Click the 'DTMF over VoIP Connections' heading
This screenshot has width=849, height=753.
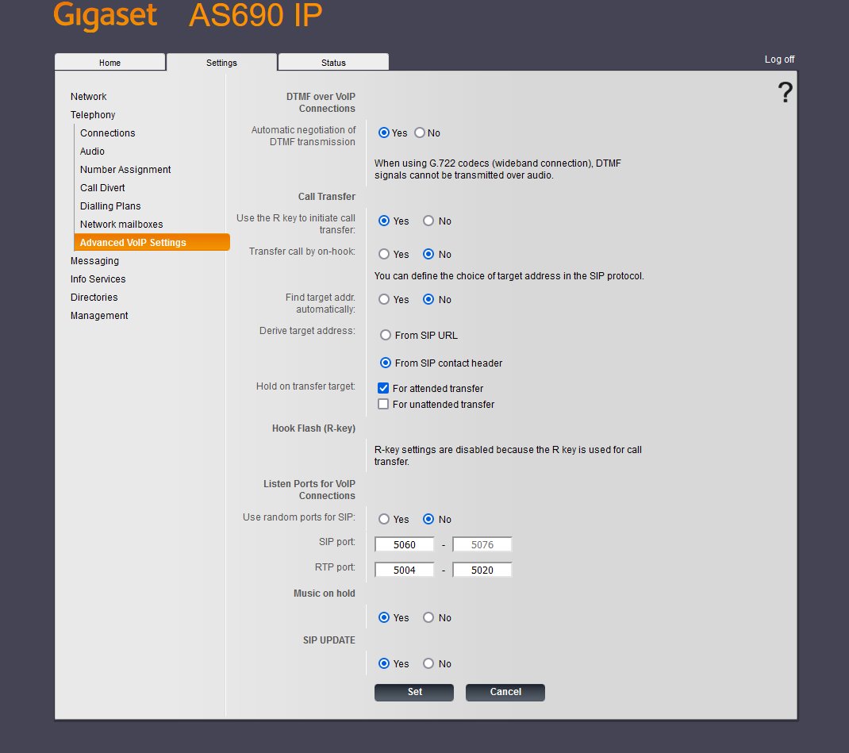pos(321,102)
